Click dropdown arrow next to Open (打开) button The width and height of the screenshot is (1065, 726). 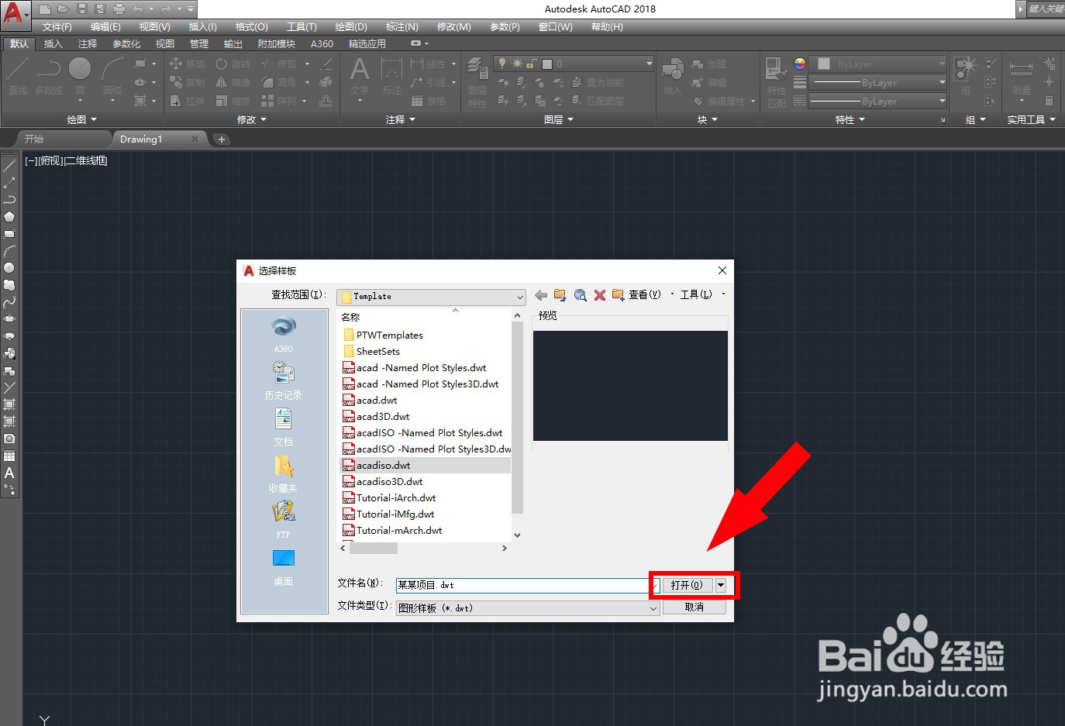(x=722, y=585)
